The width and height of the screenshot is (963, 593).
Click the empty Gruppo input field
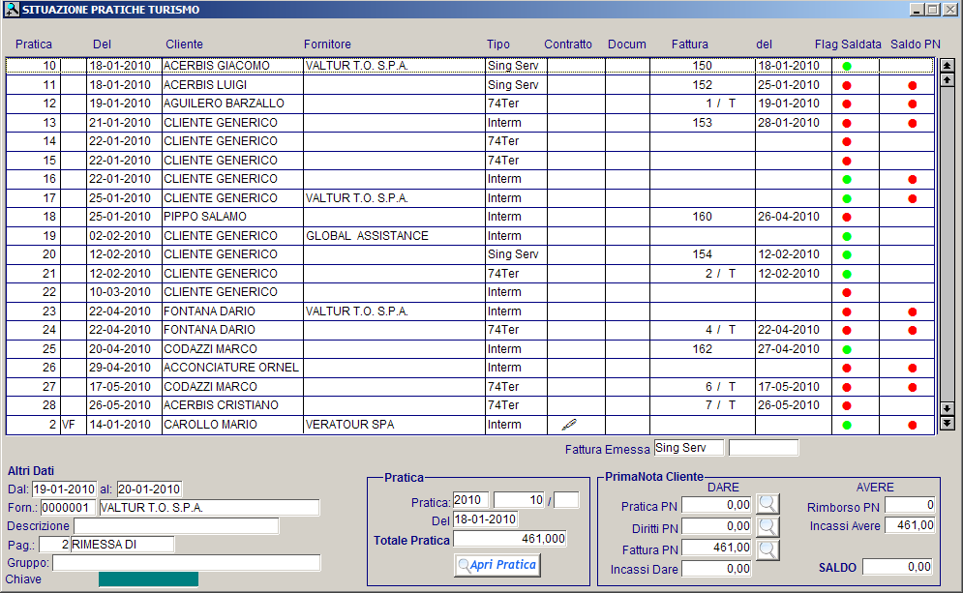click(x=186, y=563)
